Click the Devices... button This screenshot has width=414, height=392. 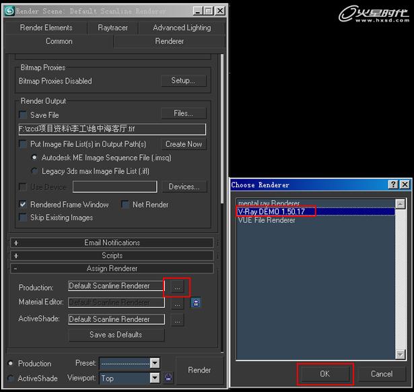click(x=184, y=187)
